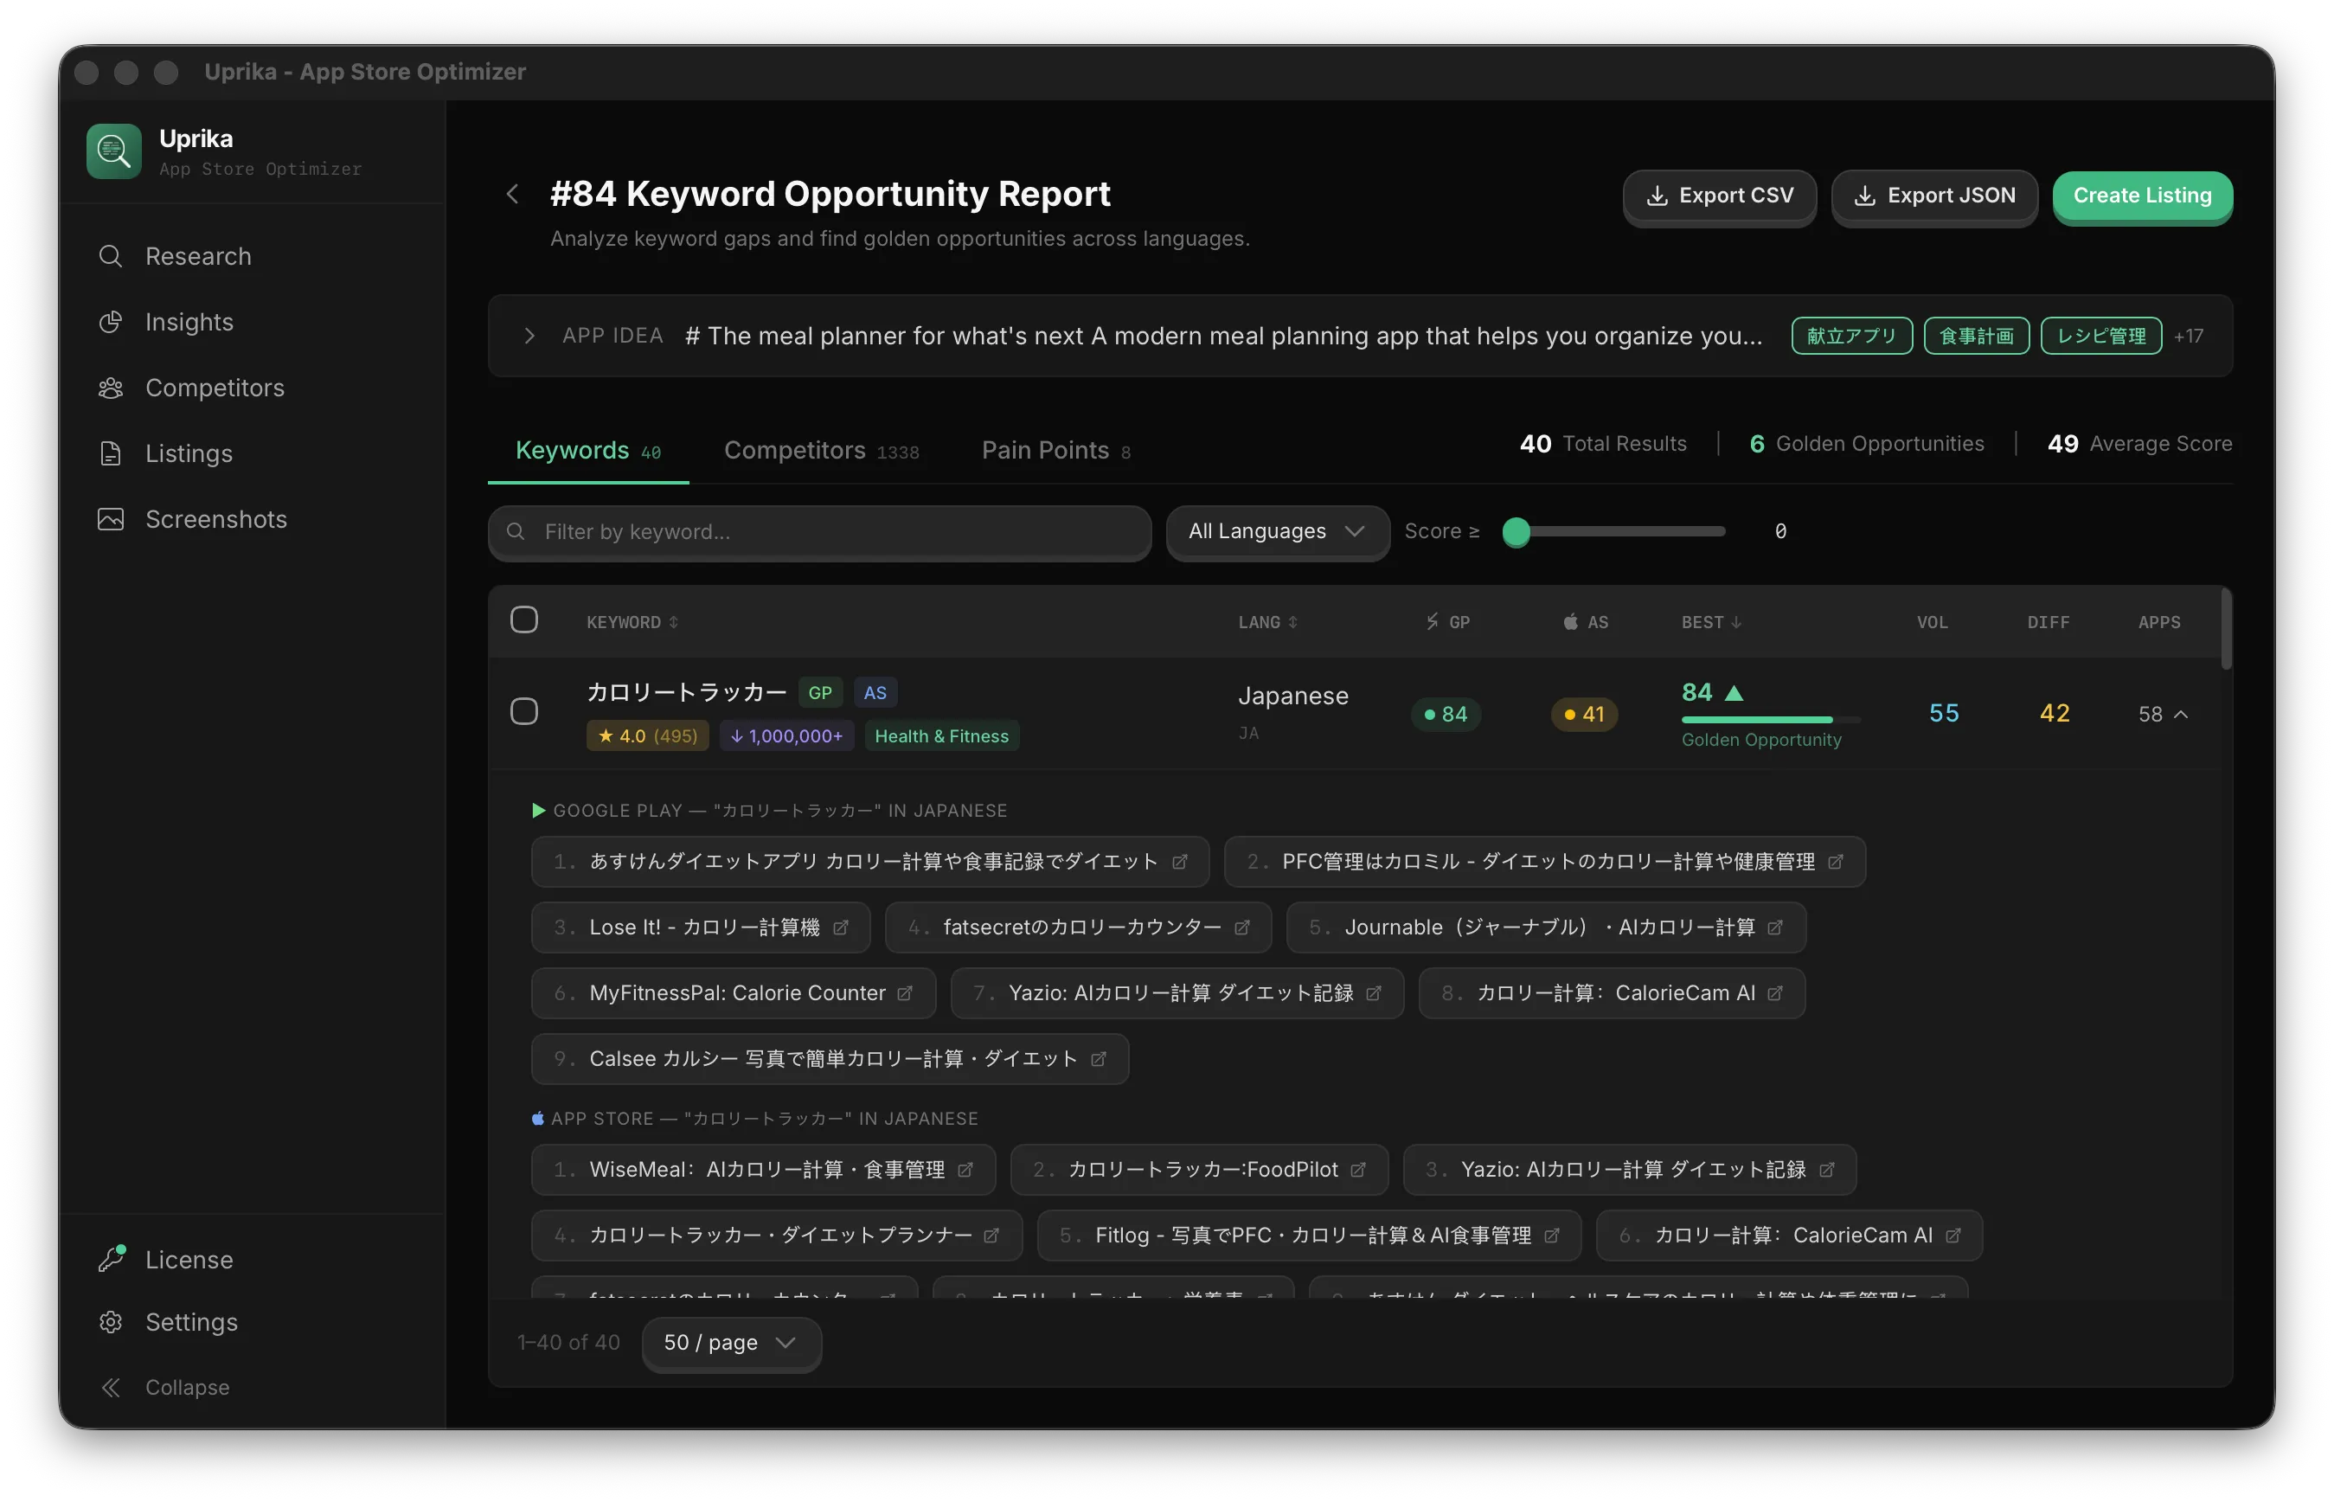Click the Apple icon in App Store heading
This screenshot has width=2334, height=1502.
point(537,1119)
